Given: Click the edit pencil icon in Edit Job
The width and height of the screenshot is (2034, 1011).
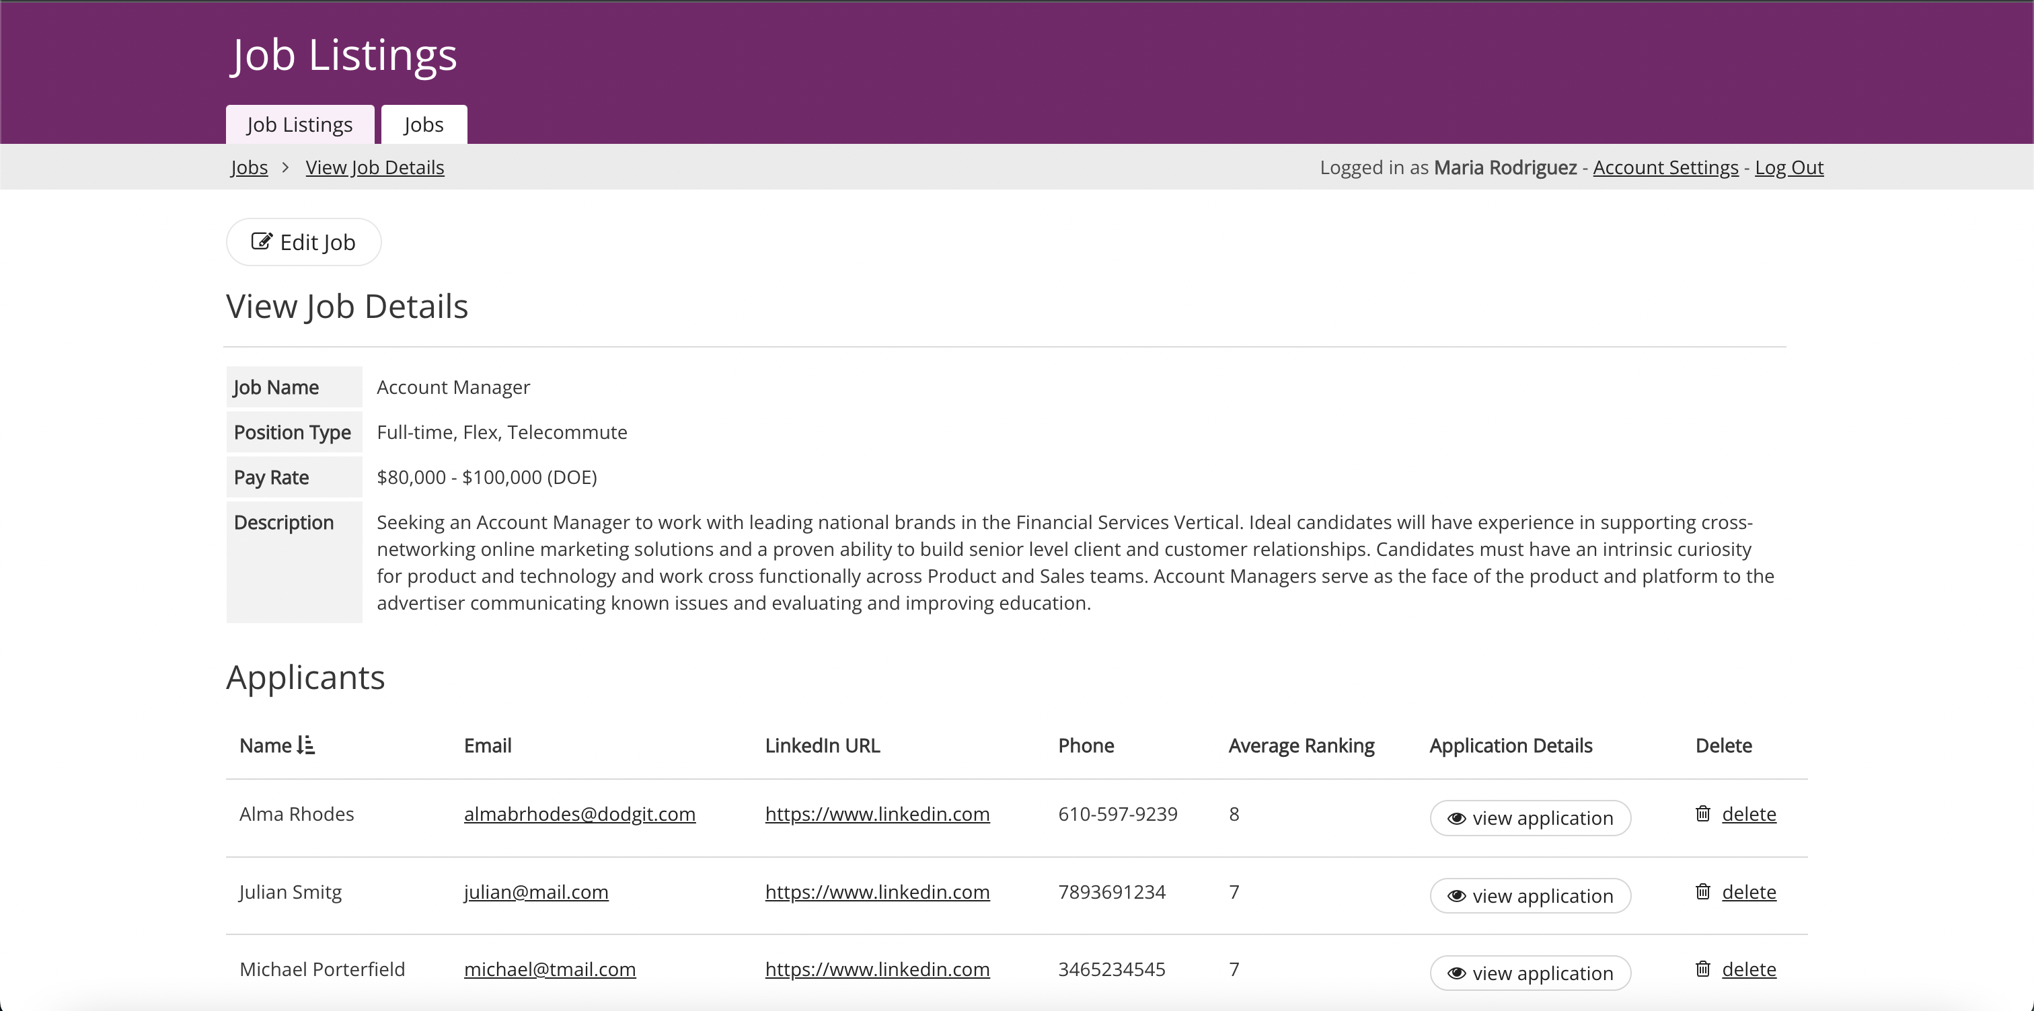Looking at the screenshot, I should click(x=262, y=241).
